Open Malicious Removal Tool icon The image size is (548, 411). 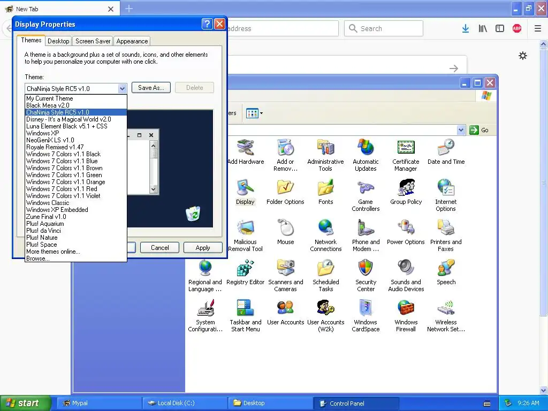pos(245,235)
